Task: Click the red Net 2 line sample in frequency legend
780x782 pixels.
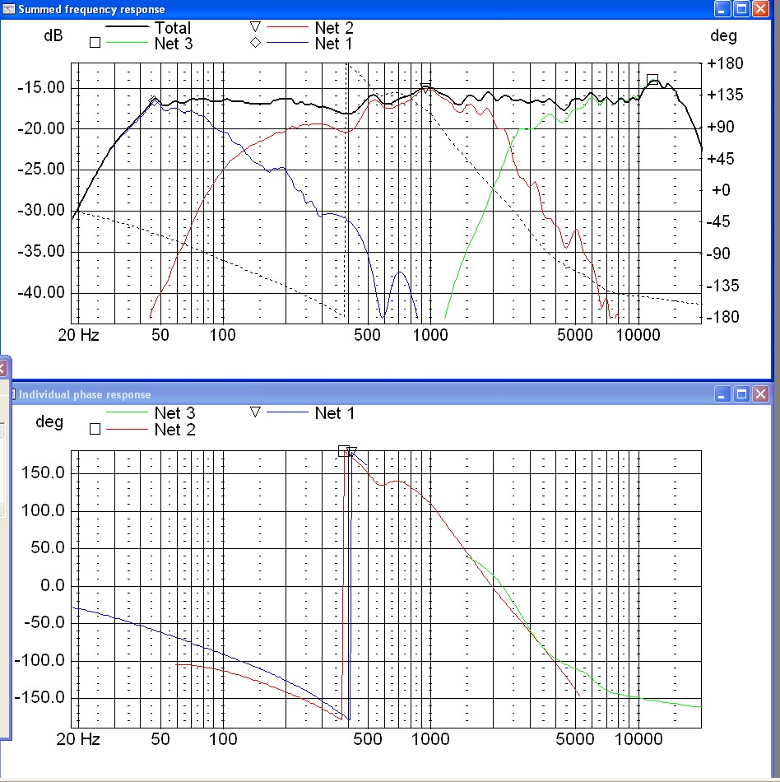Action: click(288, 26)
